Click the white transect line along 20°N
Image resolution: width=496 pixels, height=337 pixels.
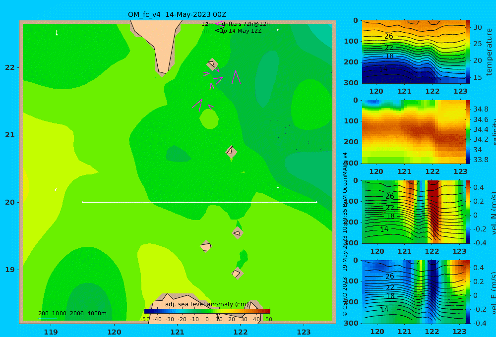pyautogui.click(x=199, y=202)
